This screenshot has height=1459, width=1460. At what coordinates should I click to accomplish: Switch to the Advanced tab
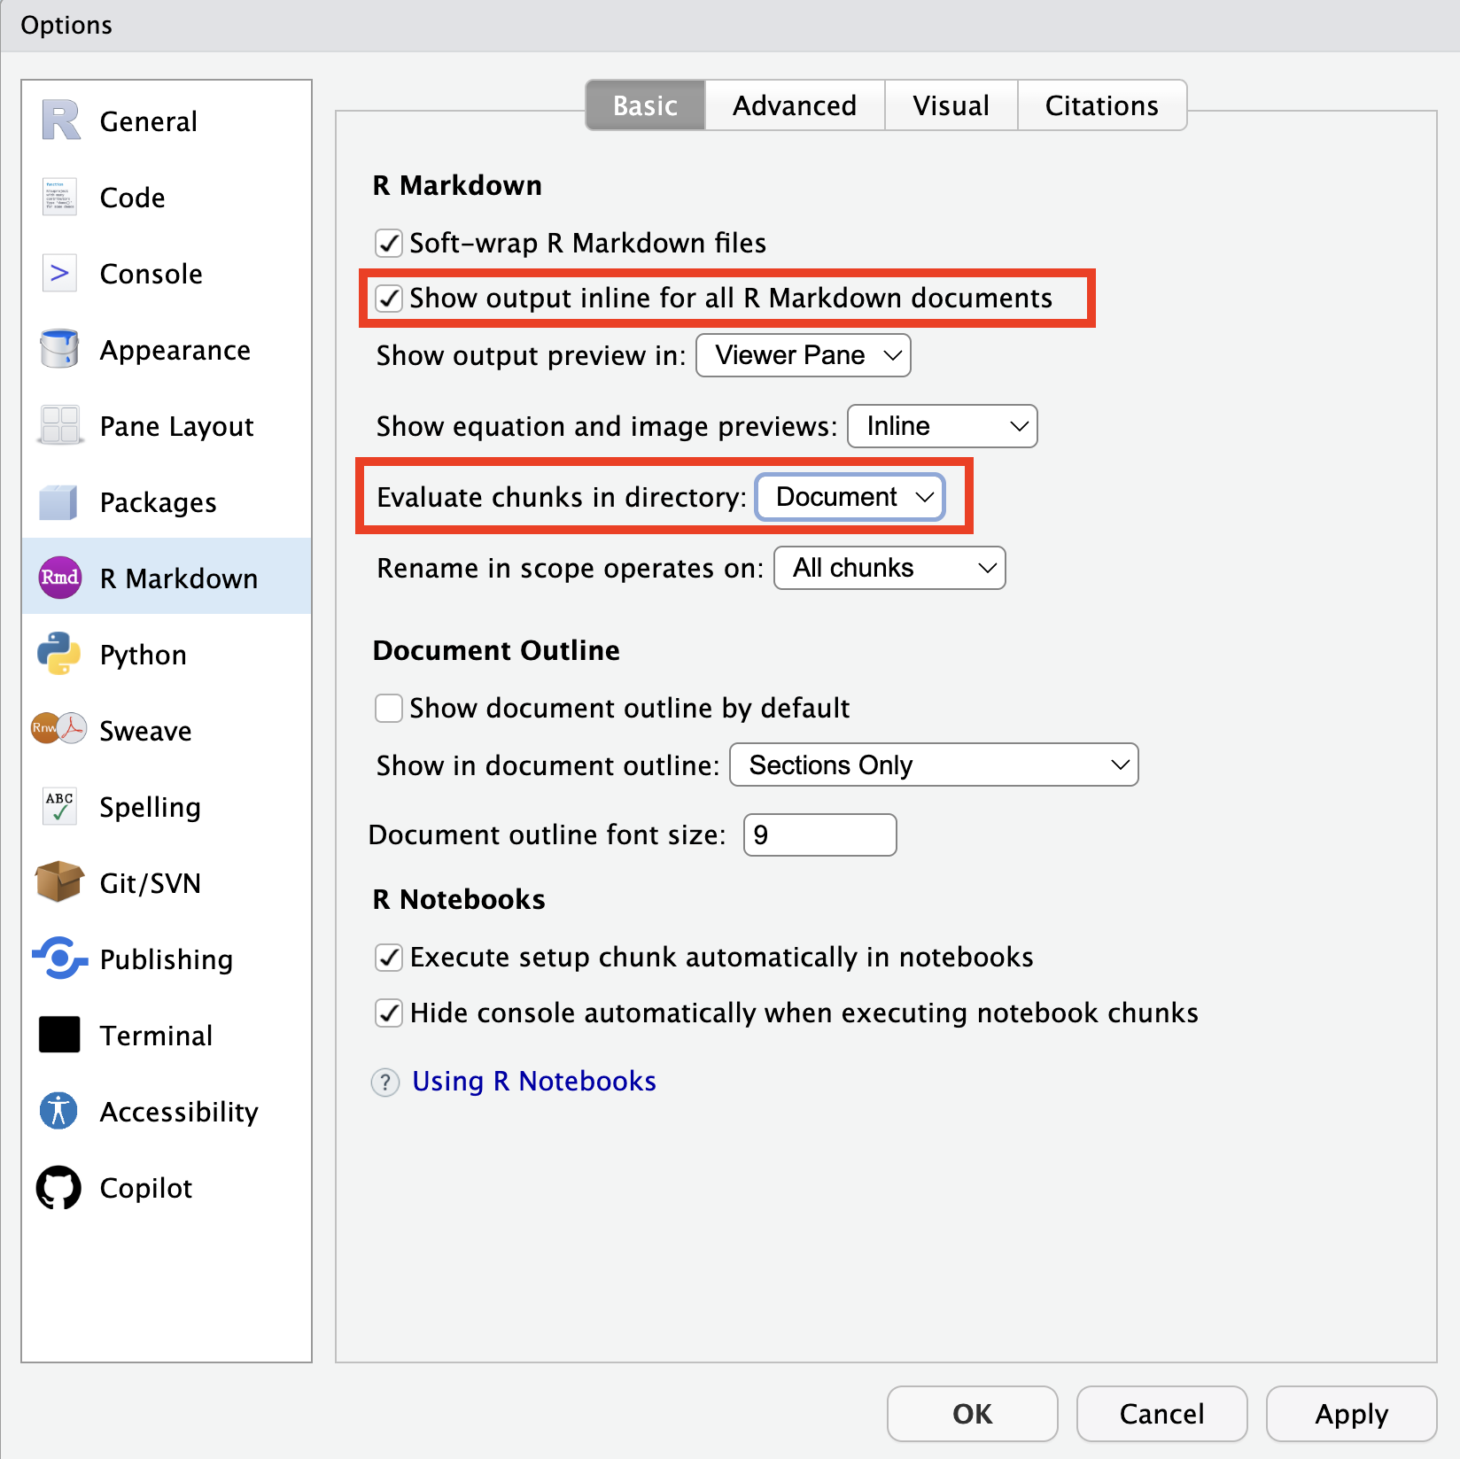[x=794, y=105]
